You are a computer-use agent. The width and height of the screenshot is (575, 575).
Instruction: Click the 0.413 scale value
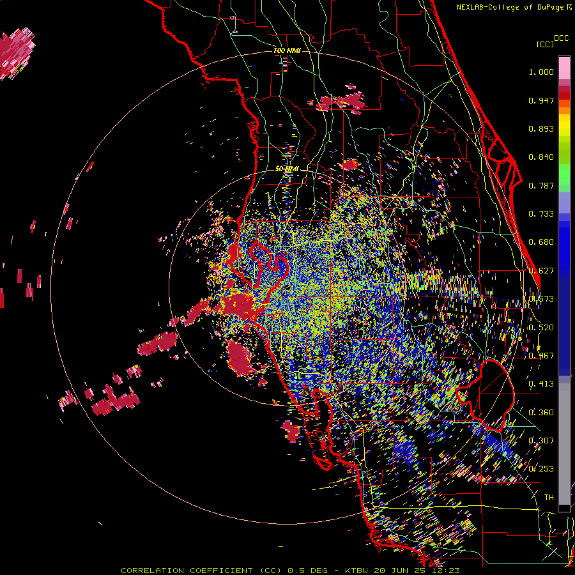[x=541, y=384]
